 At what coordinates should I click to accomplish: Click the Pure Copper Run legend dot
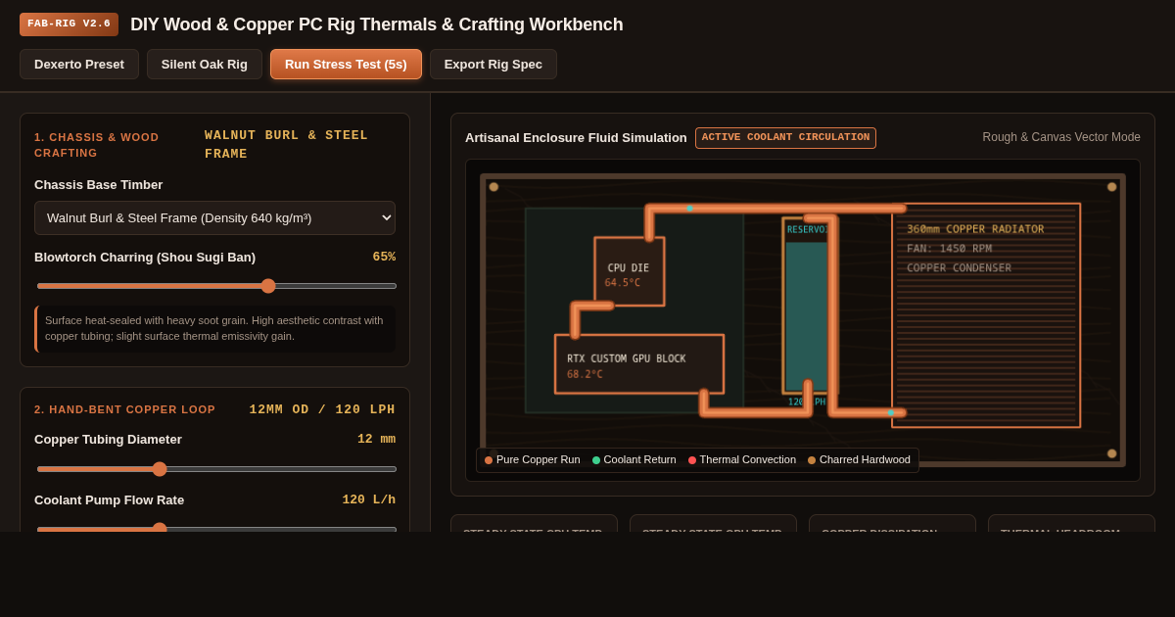coord(489,460)
